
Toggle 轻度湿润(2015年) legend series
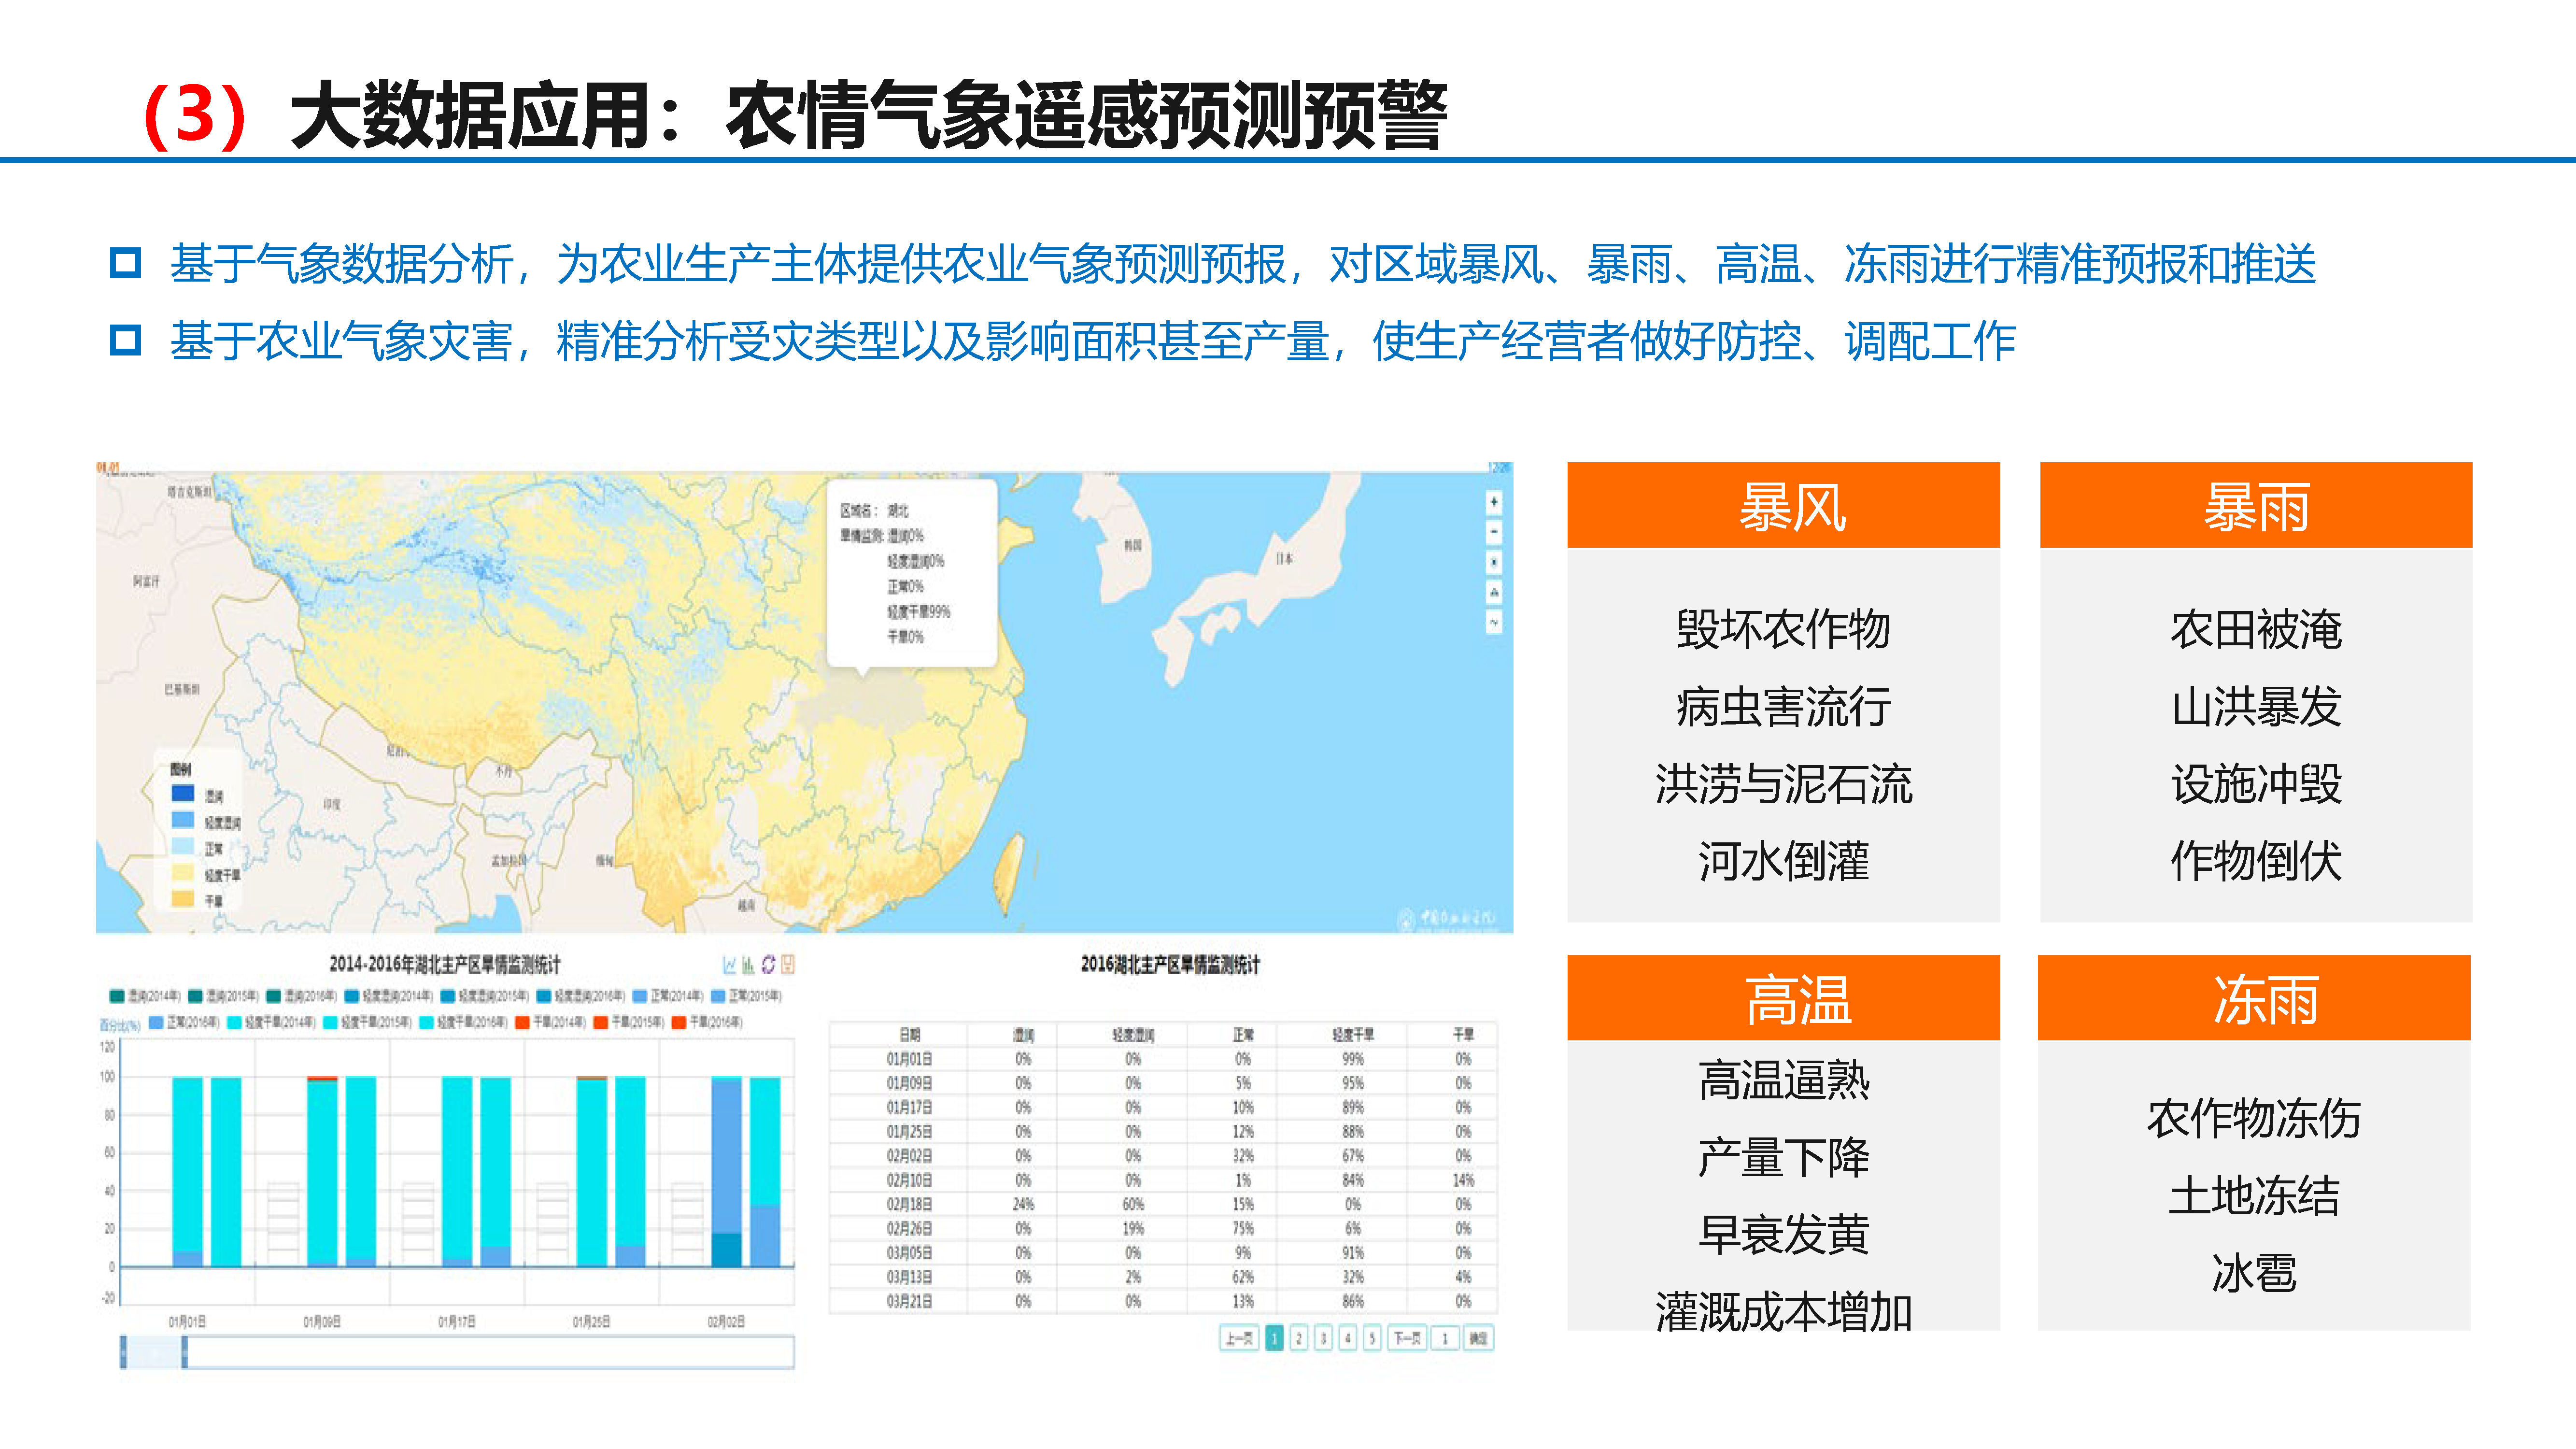tap(485, 996)
